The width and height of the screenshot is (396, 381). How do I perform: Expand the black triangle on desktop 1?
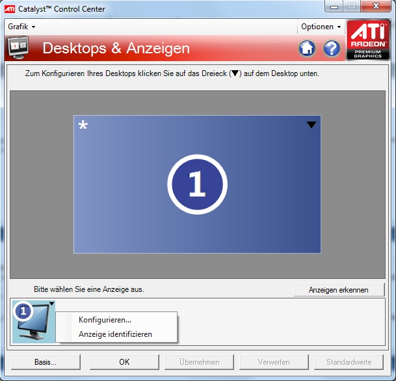[x=311, y=124]
